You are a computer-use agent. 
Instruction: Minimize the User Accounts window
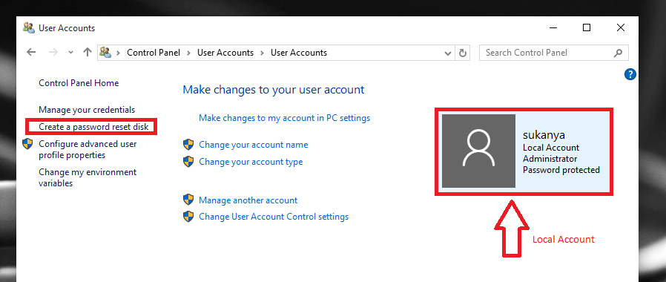click(553, 28)
